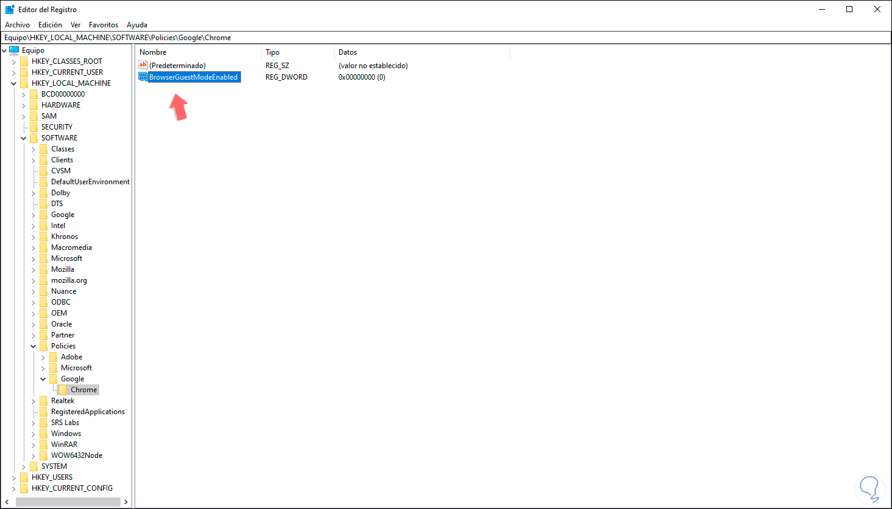Select the mozilla.org key
892x509 pixels.
69,280
